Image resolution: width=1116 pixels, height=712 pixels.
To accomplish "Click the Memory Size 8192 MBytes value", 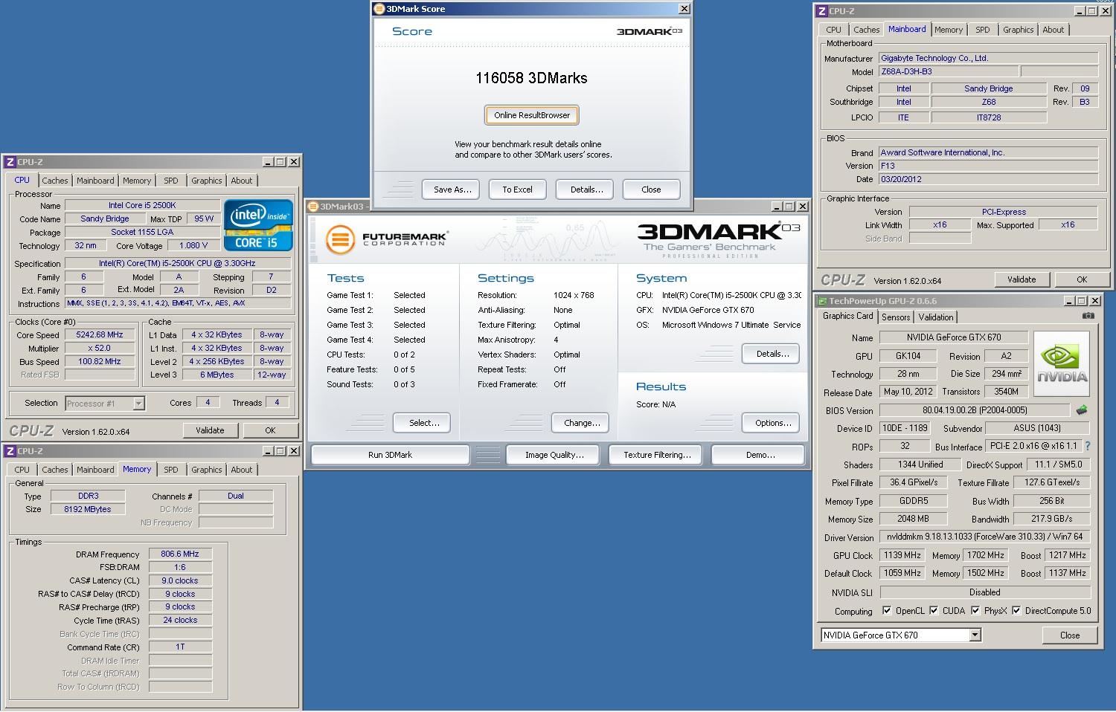I will 88,509.
